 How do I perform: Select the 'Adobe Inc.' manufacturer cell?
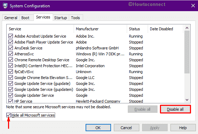85,36
